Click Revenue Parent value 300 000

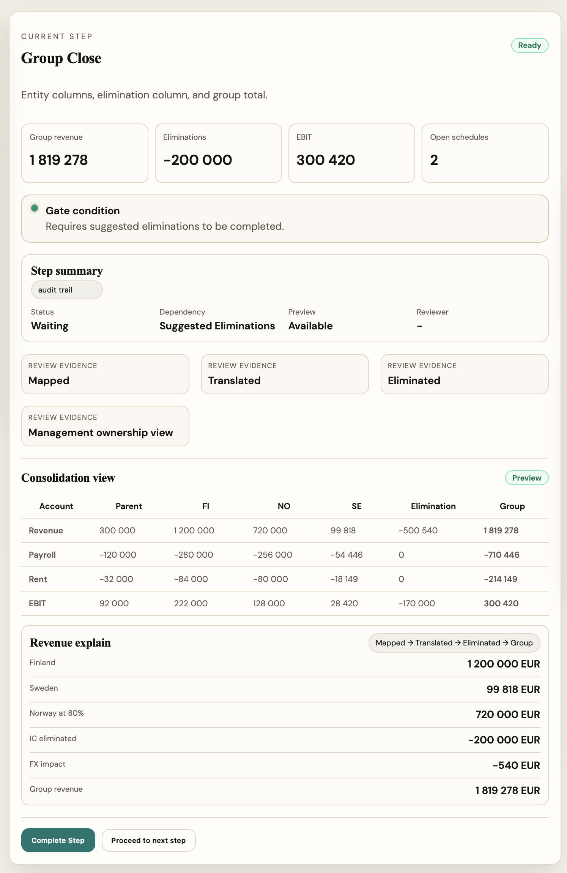(117, 530)
